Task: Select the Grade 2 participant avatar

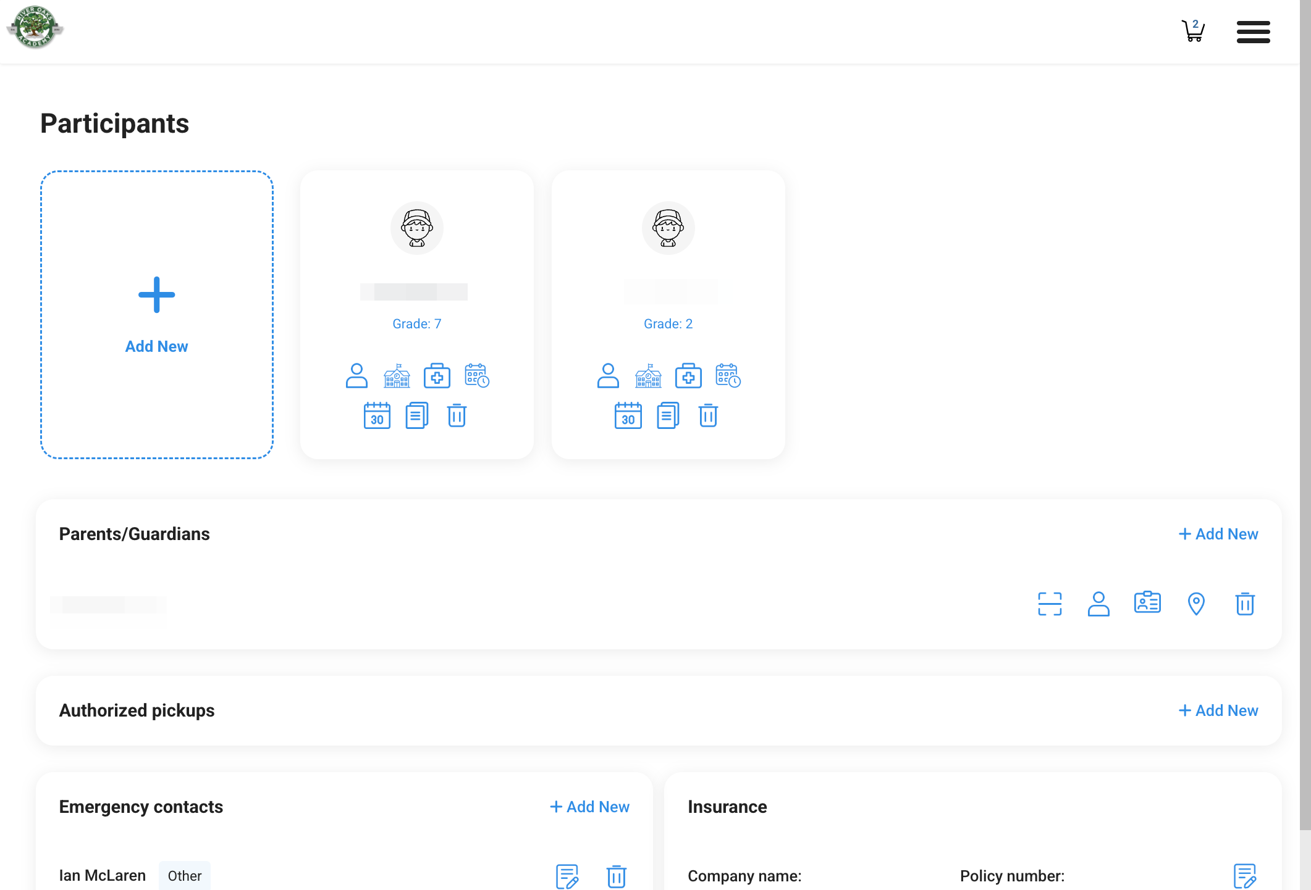Action: 668,228
